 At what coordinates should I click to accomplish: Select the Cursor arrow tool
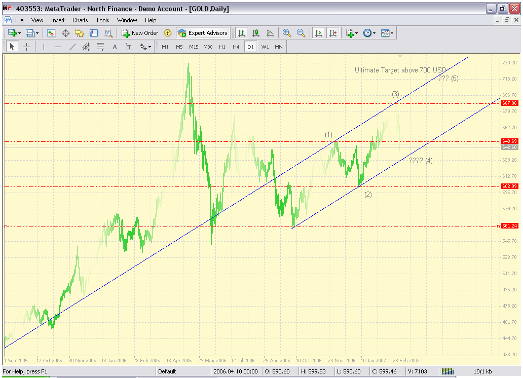12,47
